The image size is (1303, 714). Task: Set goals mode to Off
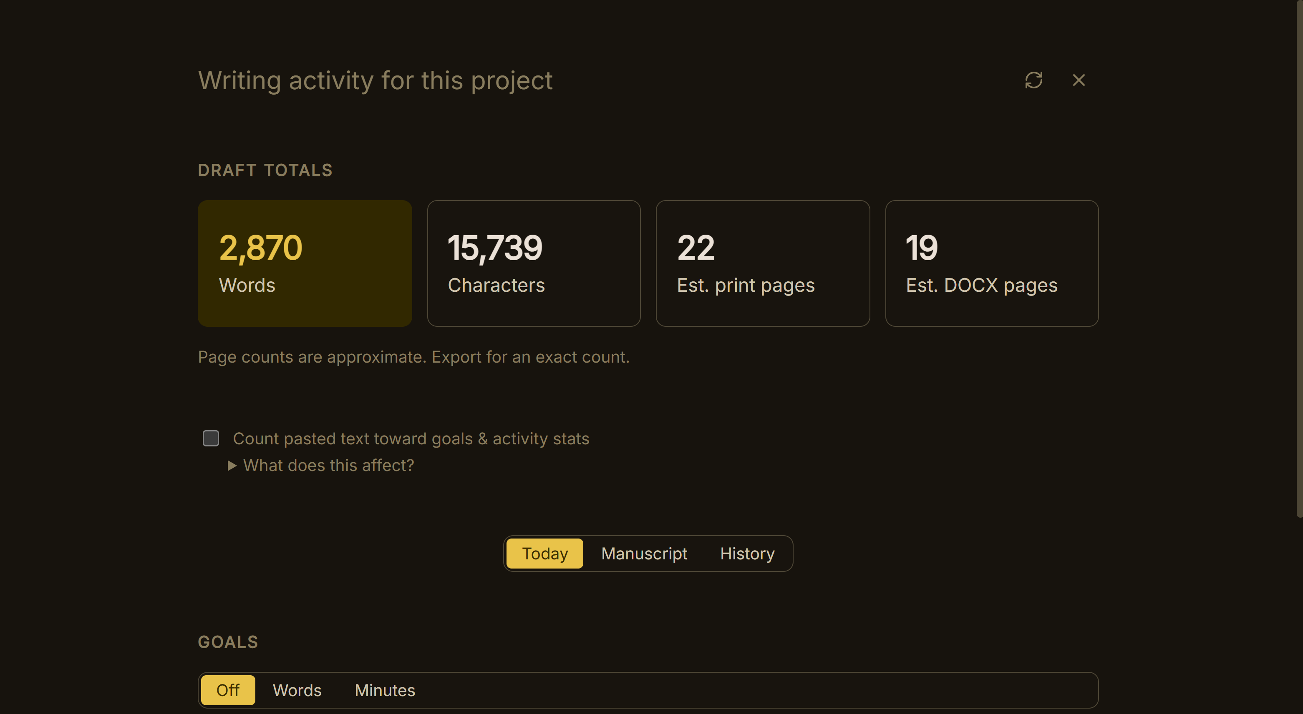(228, 690)
